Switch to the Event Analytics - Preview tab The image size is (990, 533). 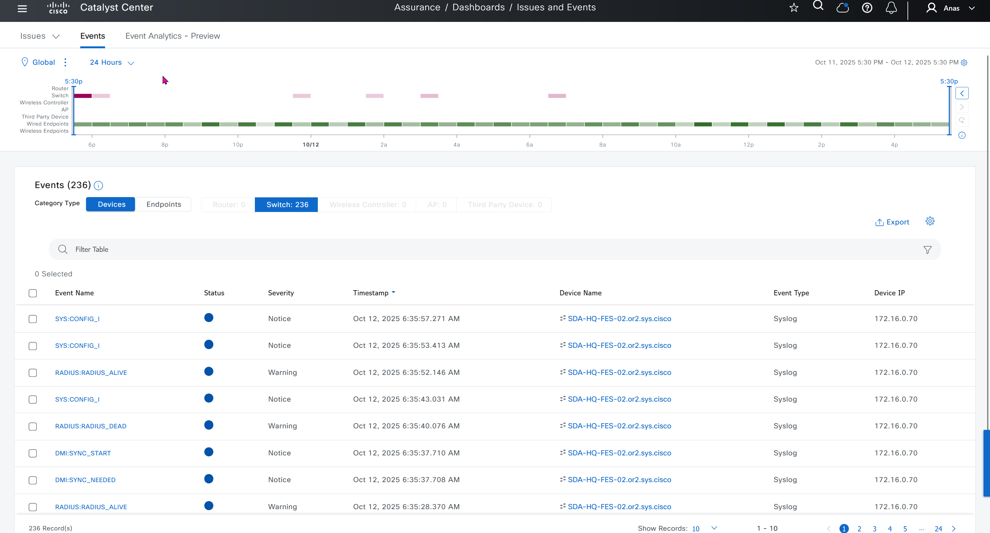click(172, 36)
